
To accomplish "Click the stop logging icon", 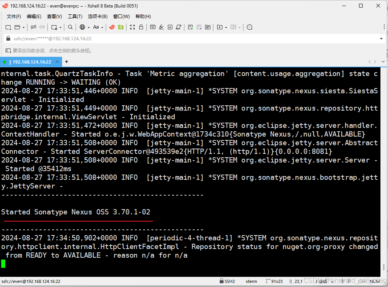I will point(199,27).
